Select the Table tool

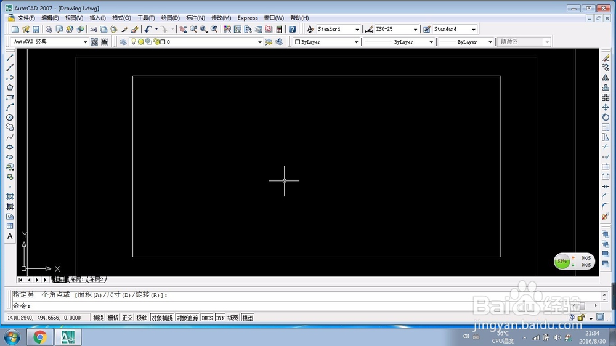[x=10, y=226]
